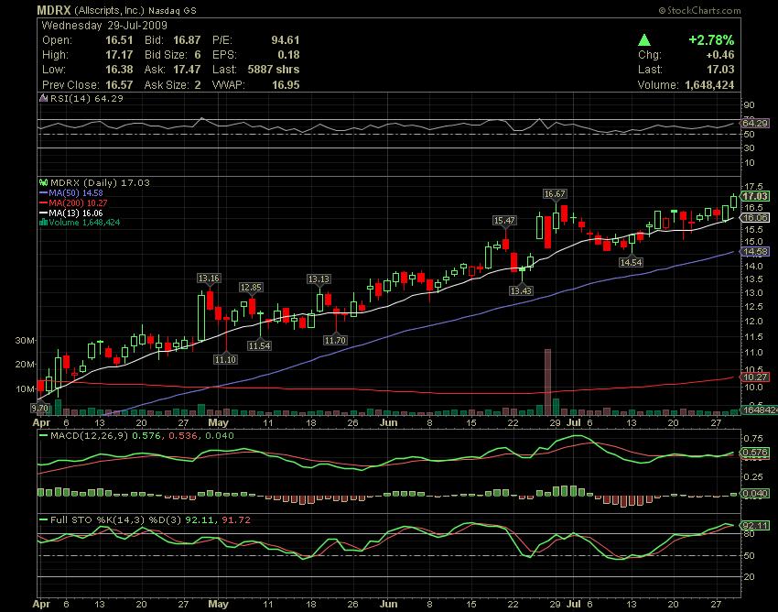The width and height of the screenshot is (778, 612).
Task: Click the blue MA(50) legend line marker
Action: [x=44, y=192]
